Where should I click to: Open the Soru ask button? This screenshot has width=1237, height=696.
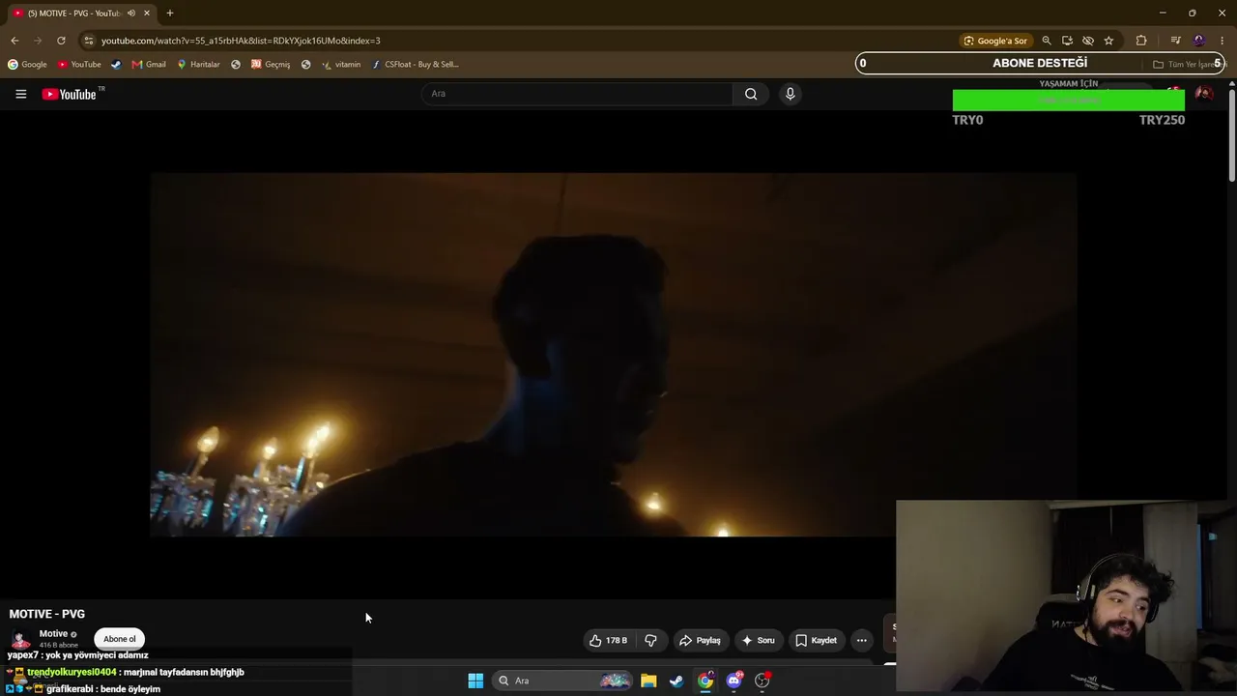click(x=758, y=640)
